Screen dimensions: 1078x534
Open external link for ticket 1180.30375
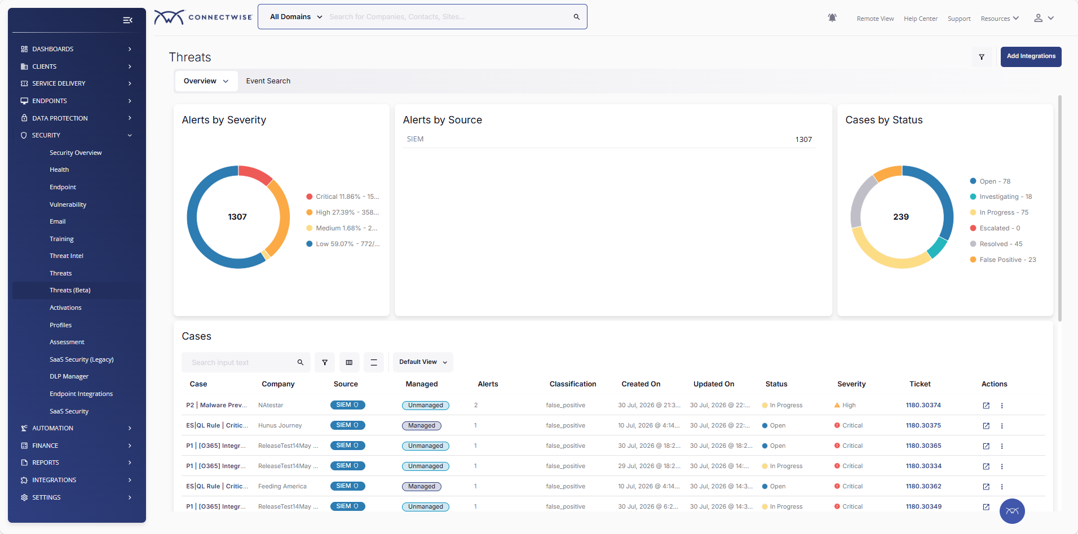(986, 426)
